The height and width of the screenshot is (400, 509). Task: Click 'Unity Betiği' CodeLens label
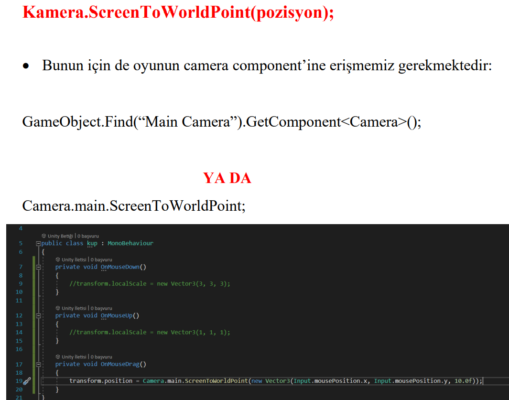[x=61, y=236]
